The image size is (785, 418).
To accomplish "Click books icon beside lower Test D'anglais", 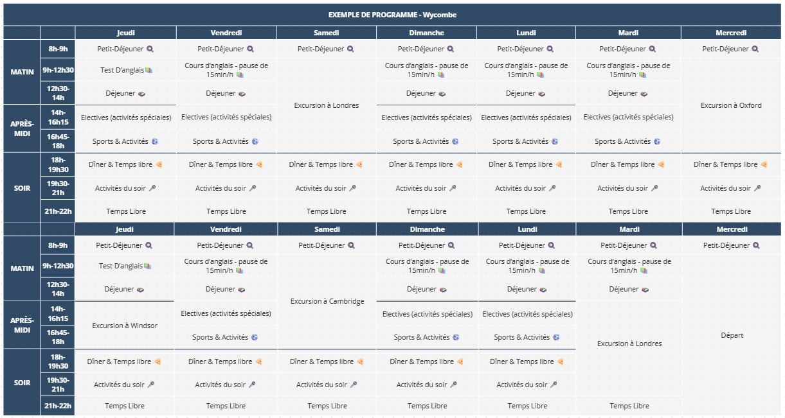I will [x=147, y=266].
